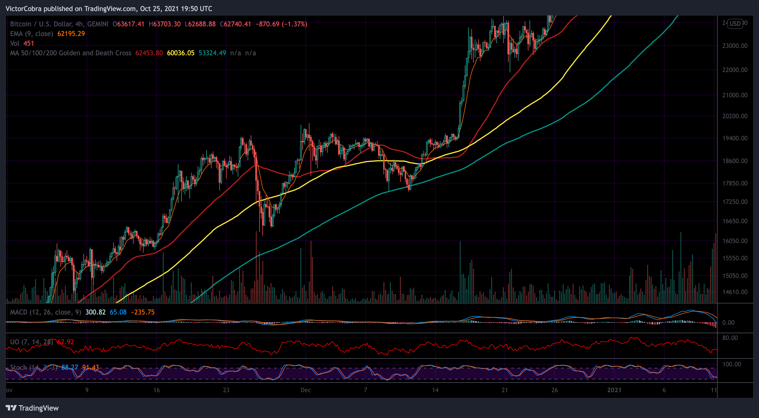
Task: Click the low price L62688.88
Action: click(x=200, y=24)
